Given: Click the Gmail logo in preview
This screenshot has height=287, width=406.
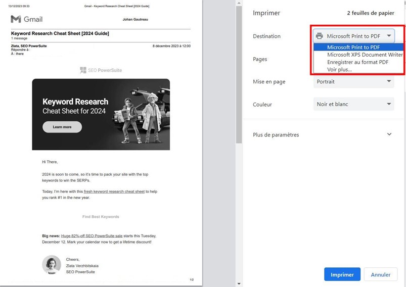Looking at the screenshot, I should pos(26,19).
